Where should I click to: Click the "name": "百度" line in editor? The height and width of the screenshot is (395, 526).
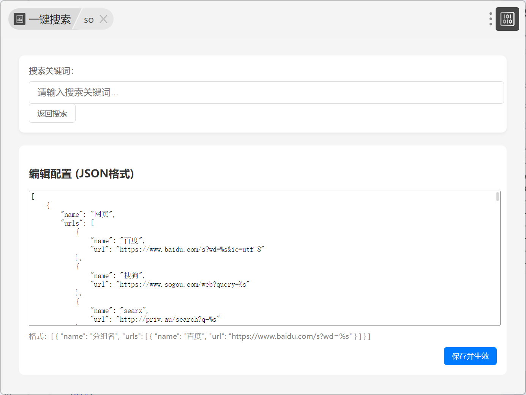tap(118, 240)
